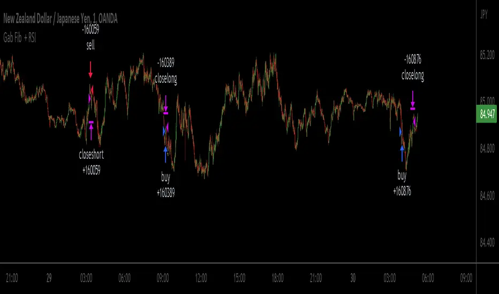Click the 18:00 time axis label
Screen dimensions: 499x294
click(x=277, y=278)
